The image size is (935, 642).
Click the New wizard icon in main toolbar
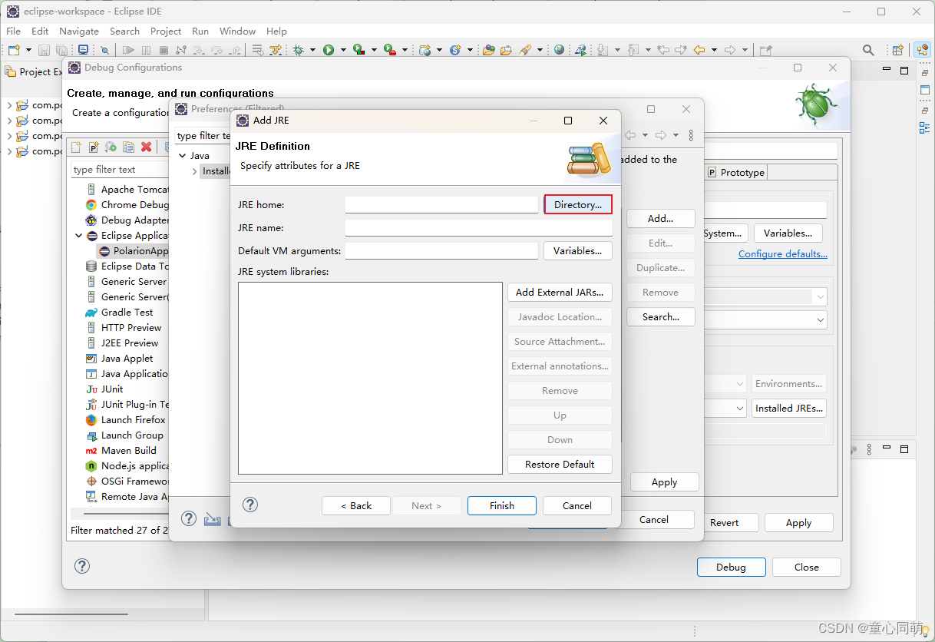click(14, 50)
